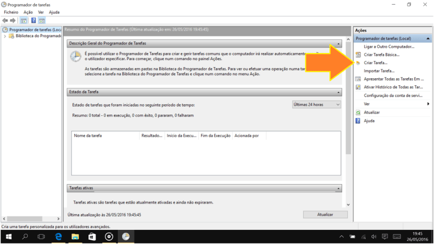Viewport: 434px width, 244px height.
Task: Sort by the Nome da tarefa column header
Action: pos(88,136)
